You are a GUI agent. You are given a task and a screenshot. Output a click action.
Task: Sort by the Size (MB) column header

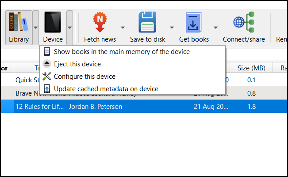coord(251,68)
